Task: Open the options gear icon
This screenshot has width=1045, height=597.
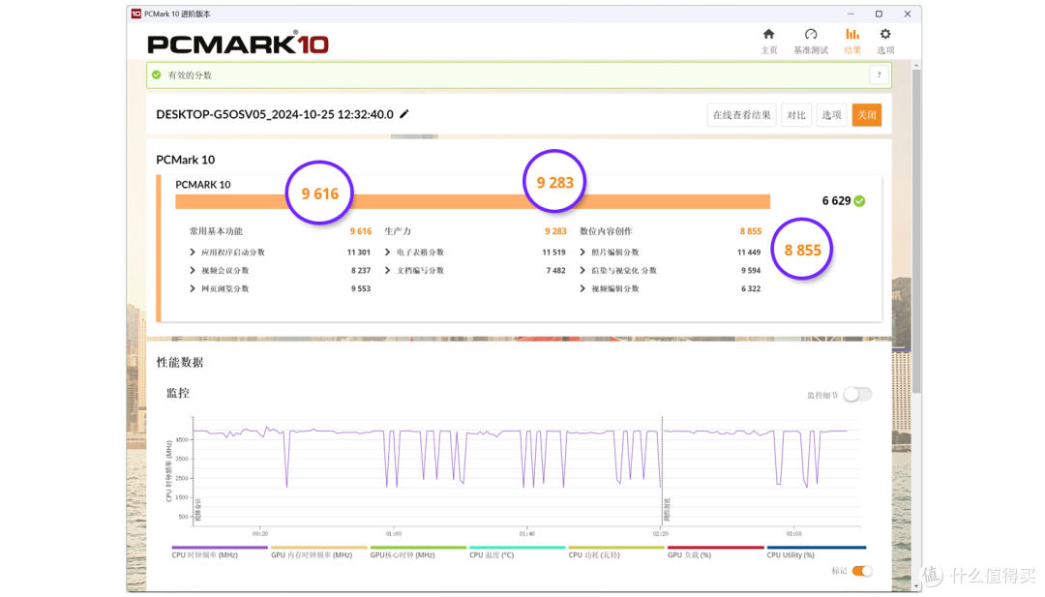Action: coord(885,35)
